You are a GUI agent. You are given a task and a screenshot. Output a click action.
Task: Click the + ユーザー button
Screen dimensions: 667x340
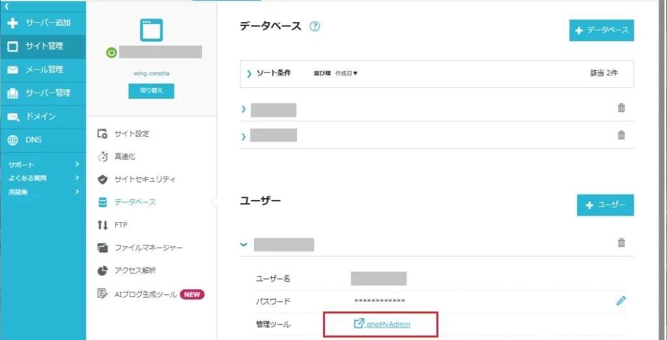[605, 205]
